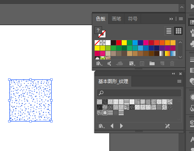Switch to the 符号 tab

[133, 19]
